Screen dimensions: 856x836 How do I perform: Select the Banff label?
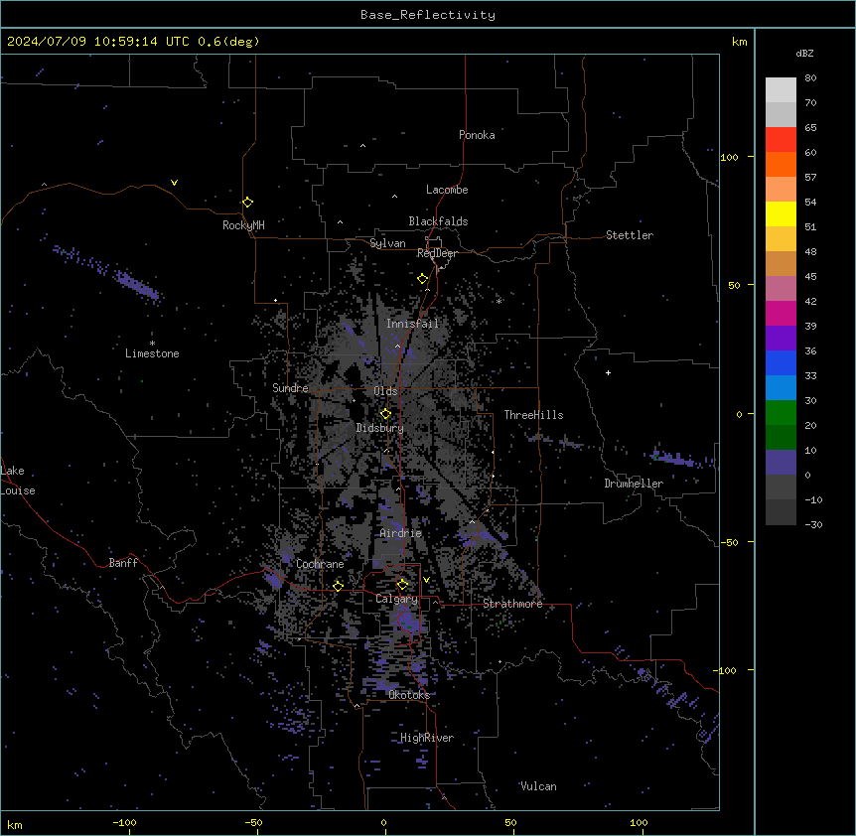point(123,563)
